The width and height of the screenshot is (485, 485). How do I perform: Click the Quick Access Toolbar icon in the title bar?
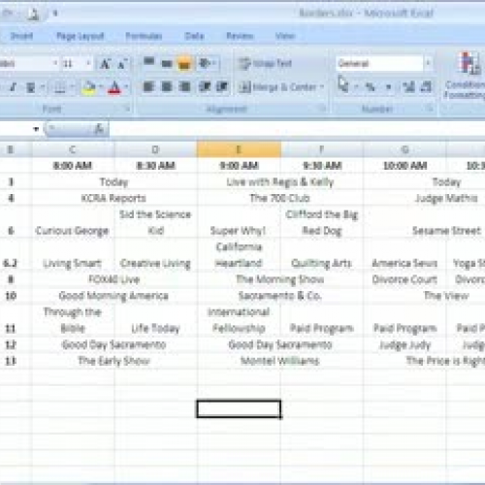coord(33,14)
